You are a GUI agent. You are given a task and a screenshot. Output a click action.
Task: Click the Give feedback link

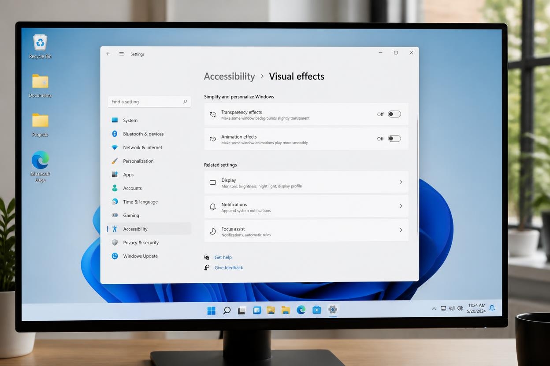pos(229,267)
